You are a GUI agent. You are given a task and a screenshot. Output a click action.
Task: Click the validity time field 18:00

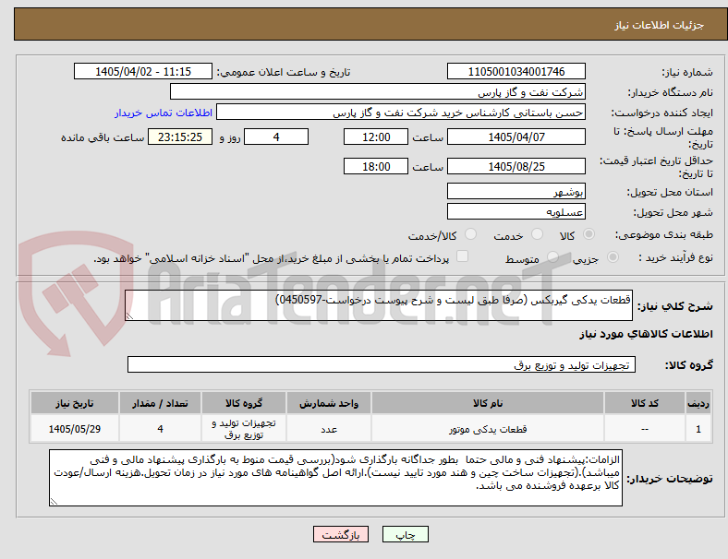[376, 166]
